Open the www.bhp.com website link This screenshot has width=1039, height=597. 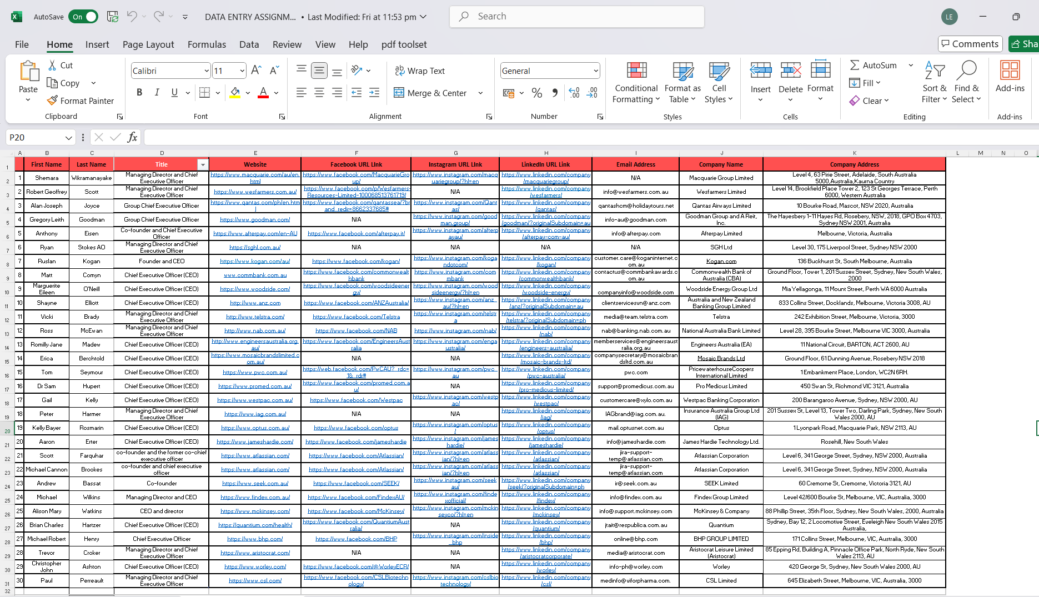coord(255,539)
